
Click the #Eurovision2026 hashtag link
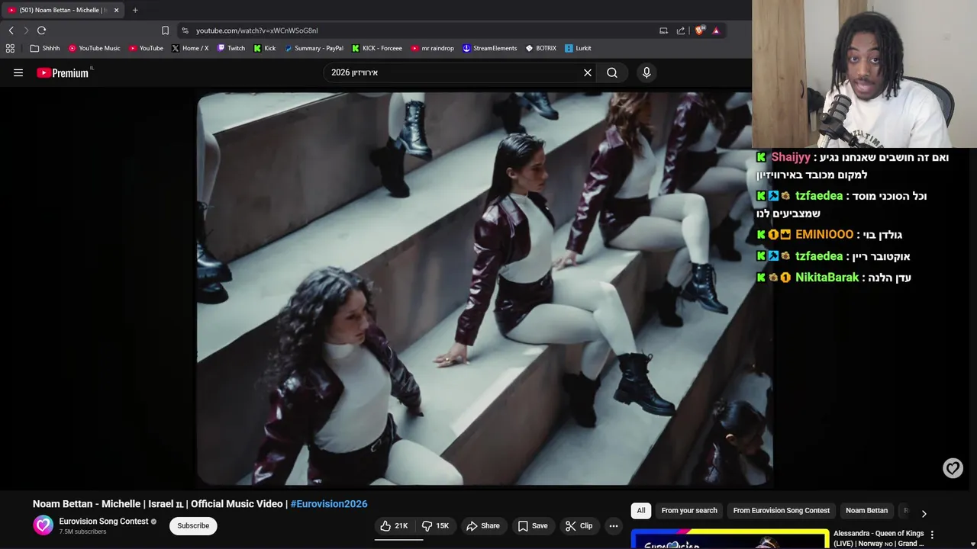(329, 504)
